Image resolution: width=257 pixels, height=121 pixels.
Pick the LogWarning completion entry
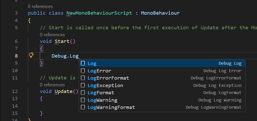tap(102, 100)
